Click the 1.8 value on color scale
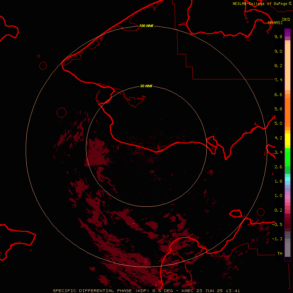This screenshot has height=293, width=293. [x=278, y=181]
